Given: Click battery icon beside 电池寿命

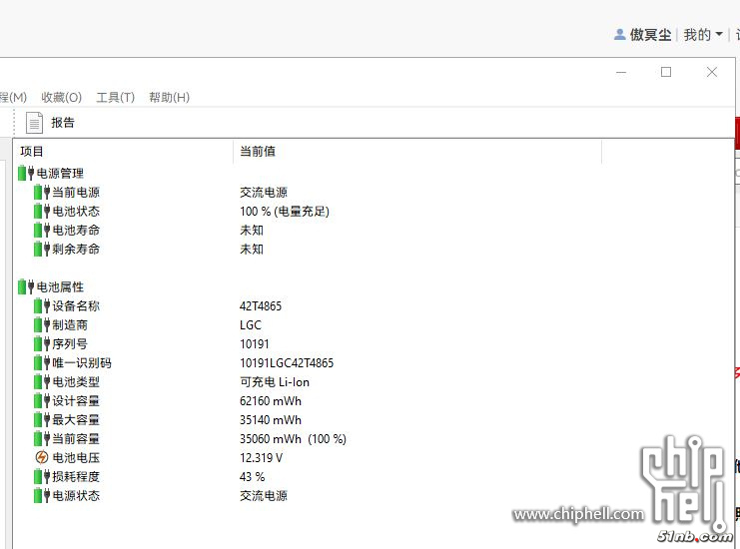Looking at the screenshot, I should [x=42, y=231].
